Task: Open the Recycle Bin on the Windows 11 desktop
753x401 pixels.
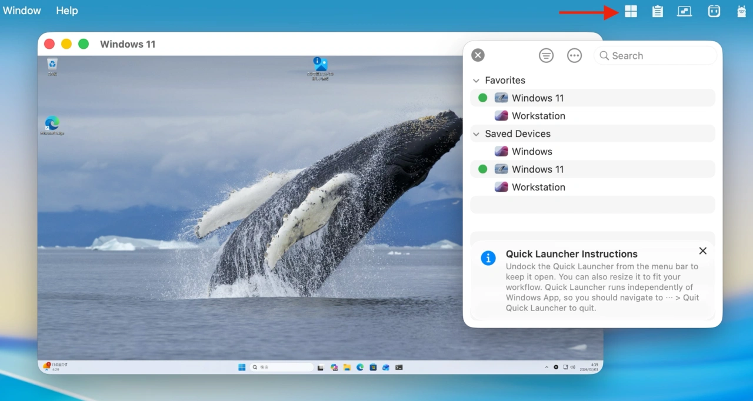Action: (52, 67)
